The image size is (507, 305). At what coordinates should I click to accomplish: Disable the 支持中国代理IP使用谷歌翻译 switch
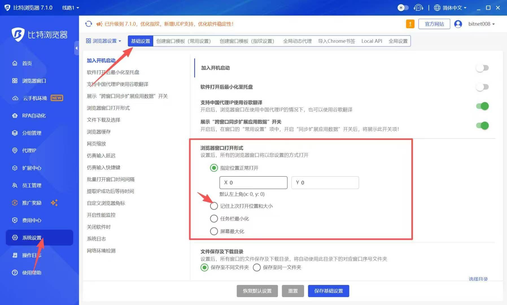[x=482, y=106]
